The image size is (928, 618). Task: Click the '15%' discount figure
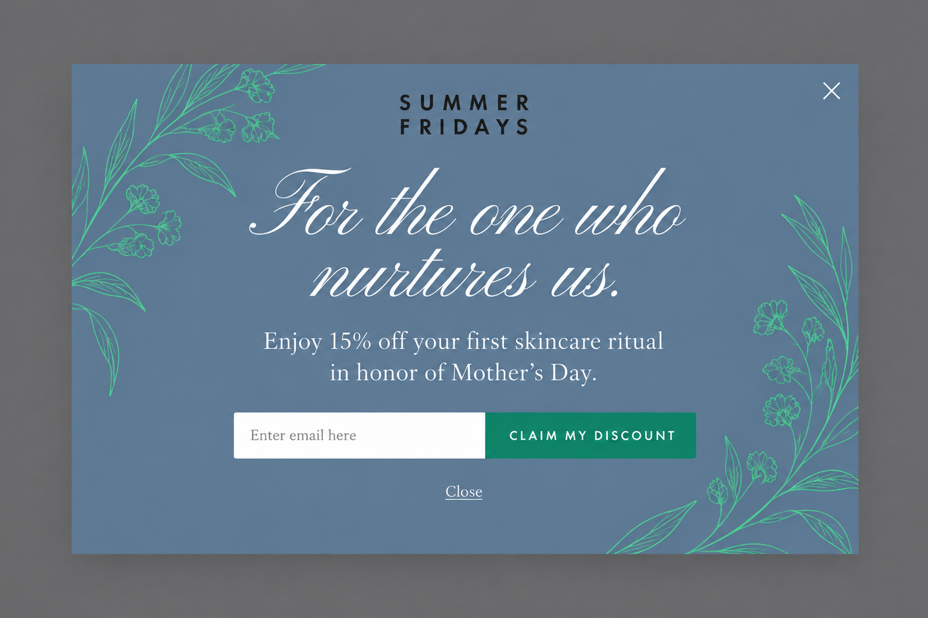pos(350,341)
